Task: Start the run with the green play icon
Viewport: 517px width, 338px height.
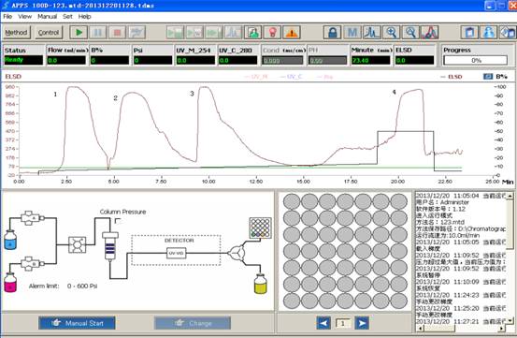Action: tap(79, 33)
